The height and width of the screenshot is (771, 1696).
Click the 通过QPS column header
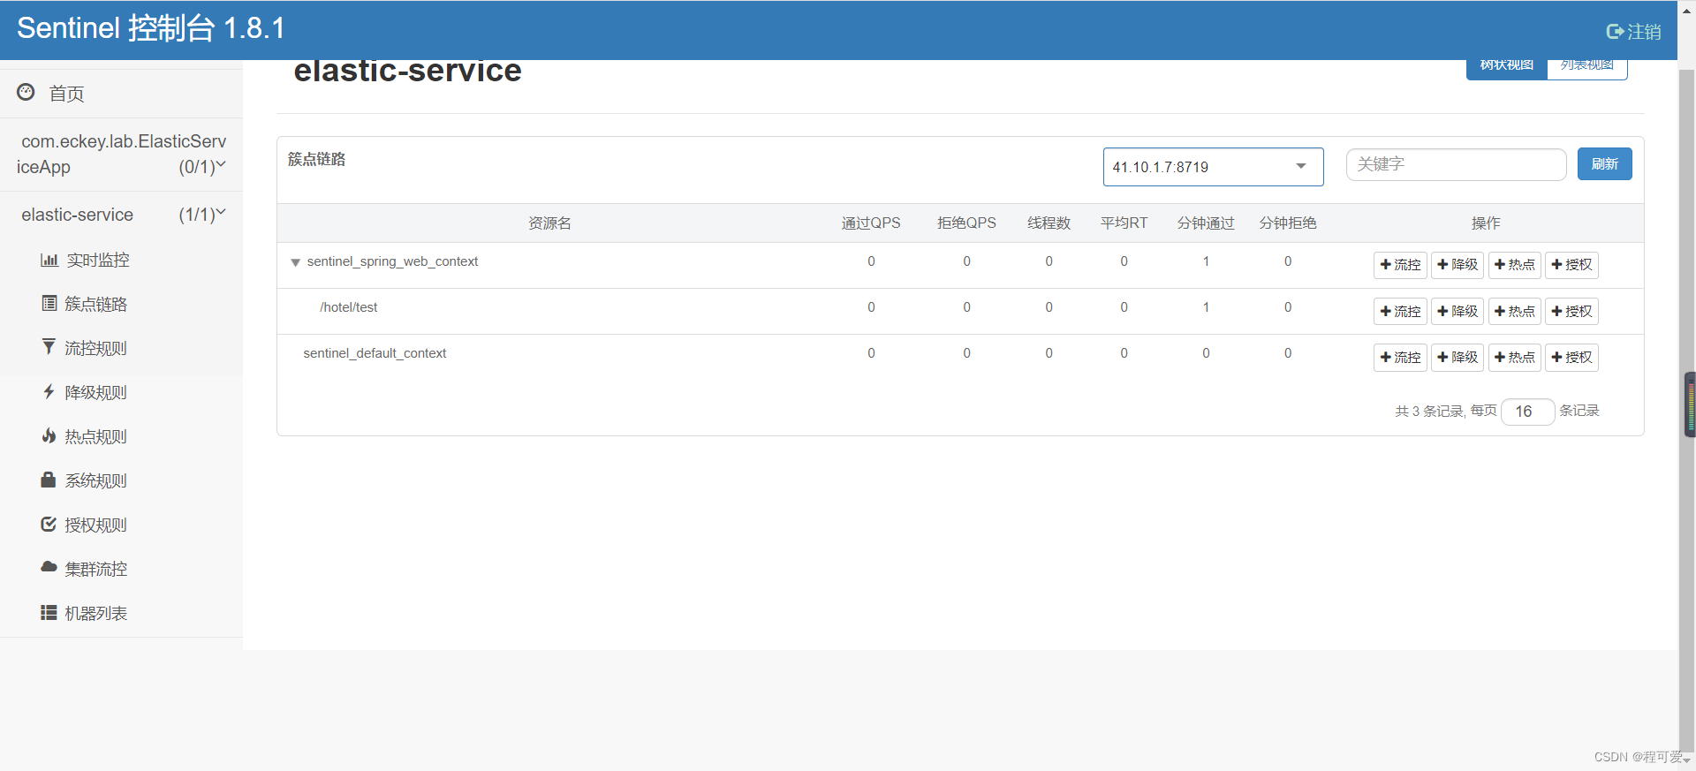pyautogui.click(x=871, y=223)
